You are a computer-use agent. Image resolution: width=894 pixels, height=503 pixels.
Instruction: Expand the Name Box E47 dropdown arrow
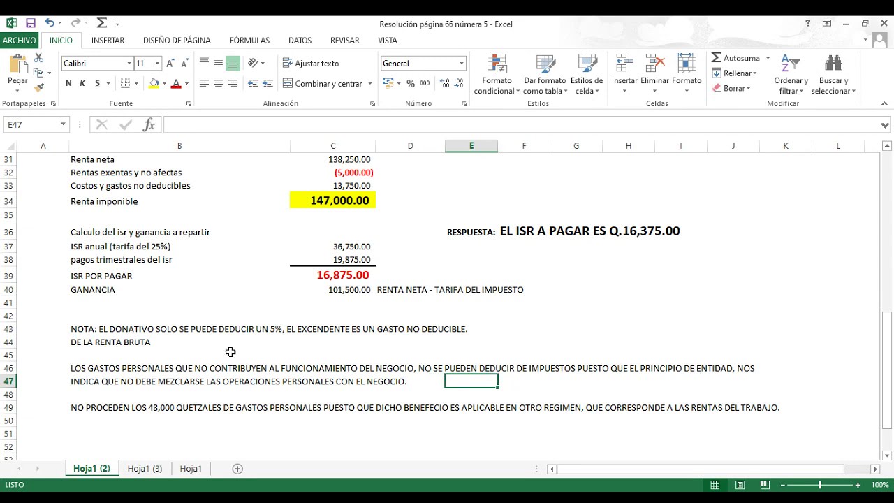(x=63, y=124)
